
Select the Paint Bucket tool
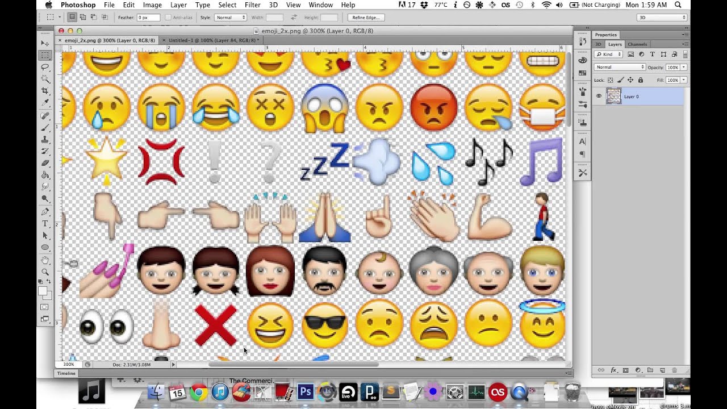[45, 175]
